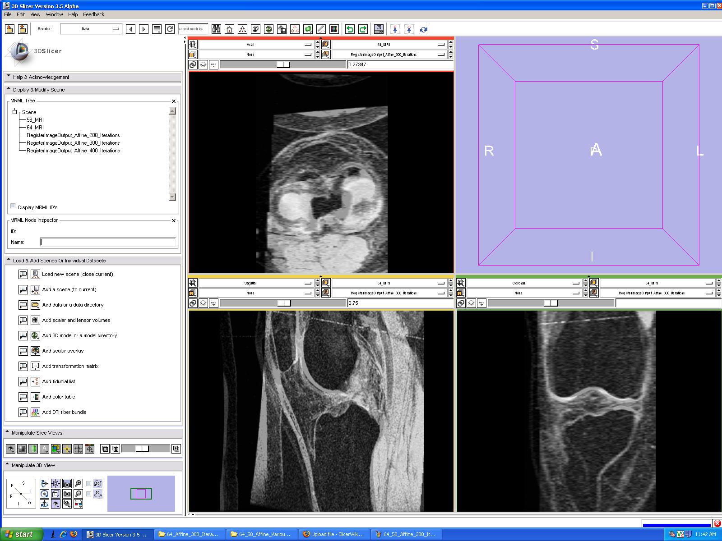Click the green Undo arrow icon
Image resolution: width=722 pixels, height=541 pixels.
pos(349,29)
